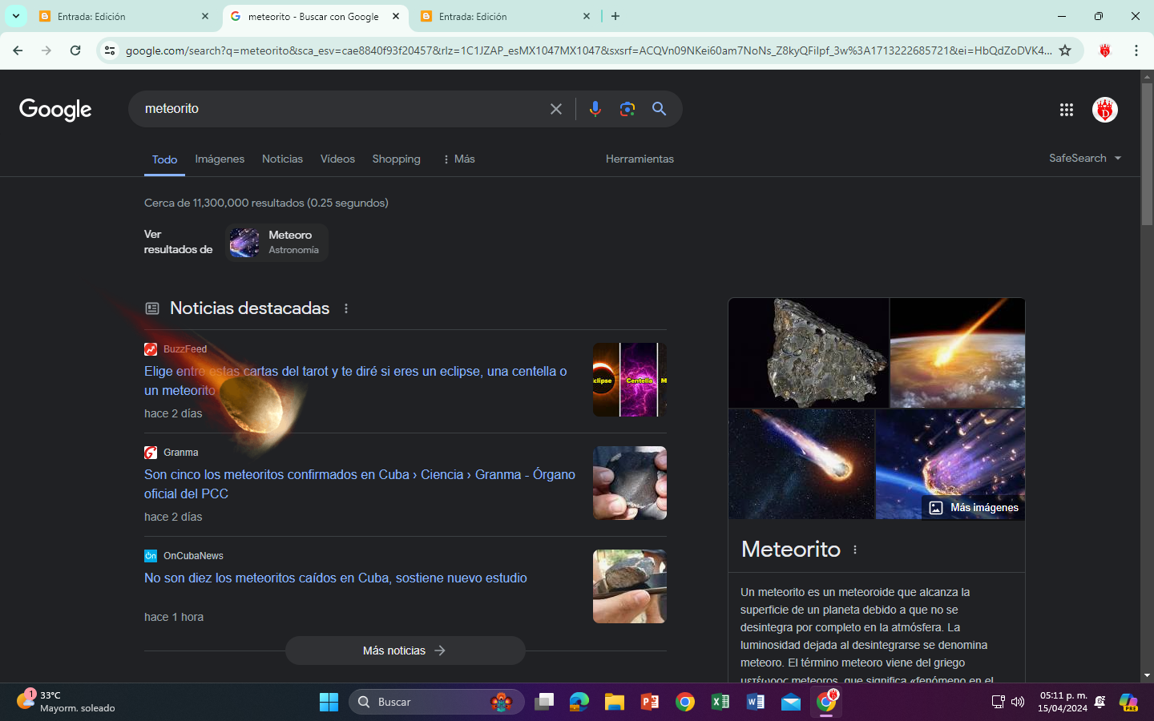Select the Shopping results tab

pyautogui.click(x=396, y=159)
